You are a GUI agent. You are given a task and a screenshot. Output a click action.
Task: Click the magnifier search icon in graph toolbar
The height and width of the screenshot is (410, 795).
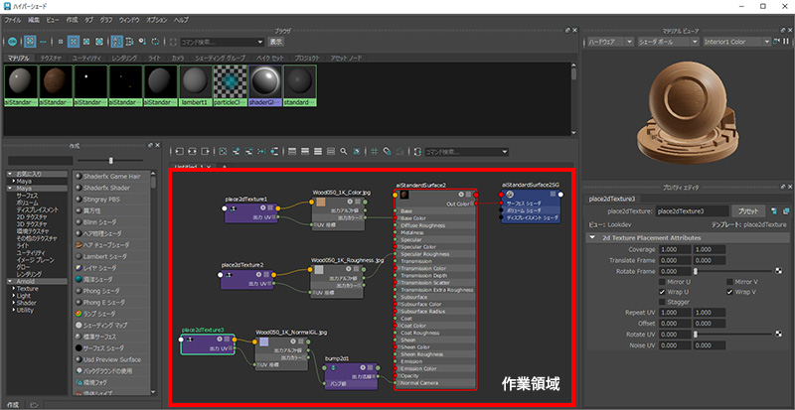pyautogui.click(x=342, y=152)
